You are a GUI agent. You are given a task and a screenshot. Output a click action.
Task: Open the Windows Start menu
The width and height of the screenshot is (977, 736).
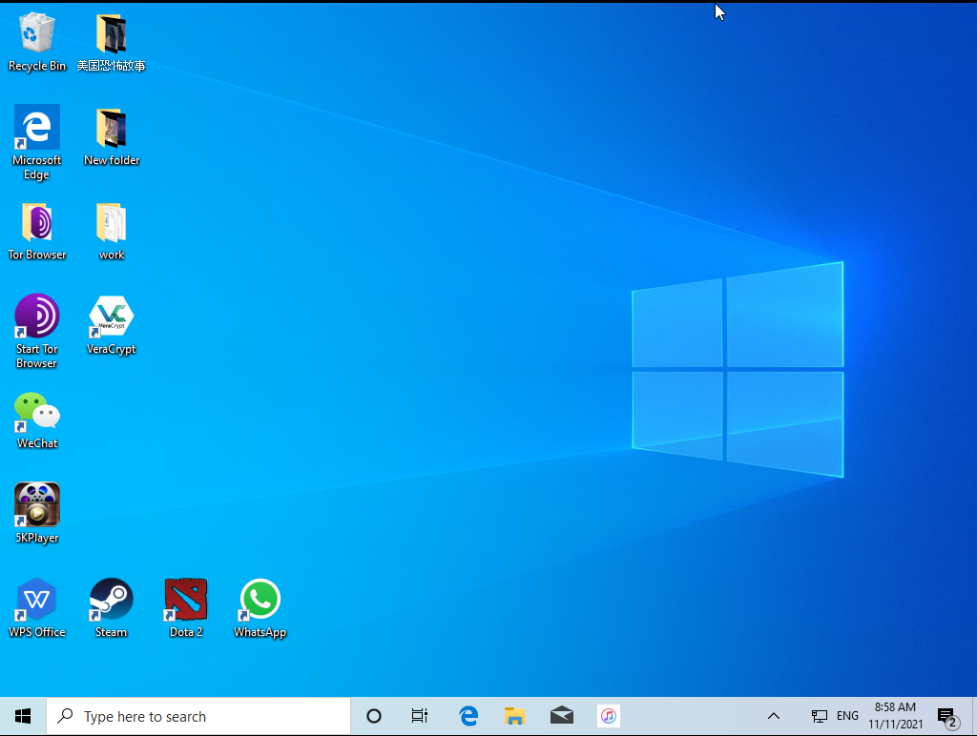pyautogui.click(x=23, y=716)
